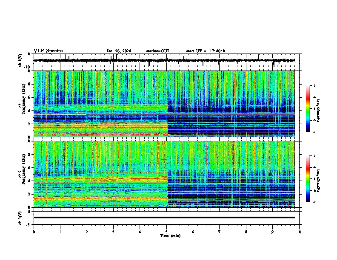
Task: Click the "ch.3(V)" axis label
Action: click(20, 218)
